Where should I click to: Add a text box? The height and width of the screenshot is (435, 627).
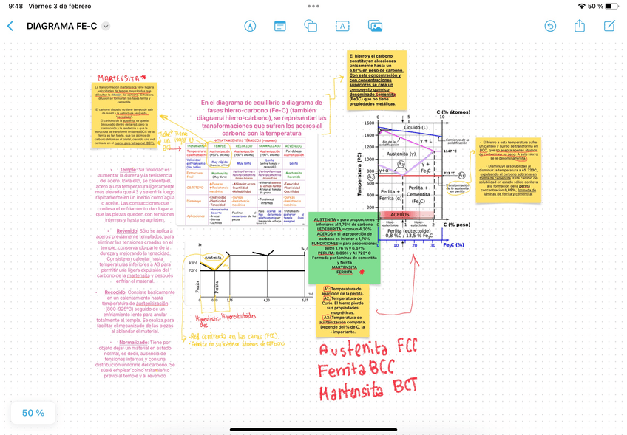(x=342, y=26)
